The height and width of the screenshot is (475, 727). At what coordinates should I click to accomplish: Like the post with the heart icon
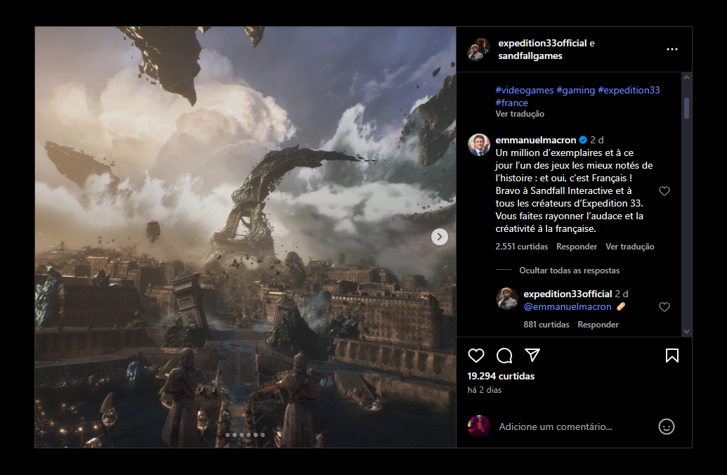(476, 356)
